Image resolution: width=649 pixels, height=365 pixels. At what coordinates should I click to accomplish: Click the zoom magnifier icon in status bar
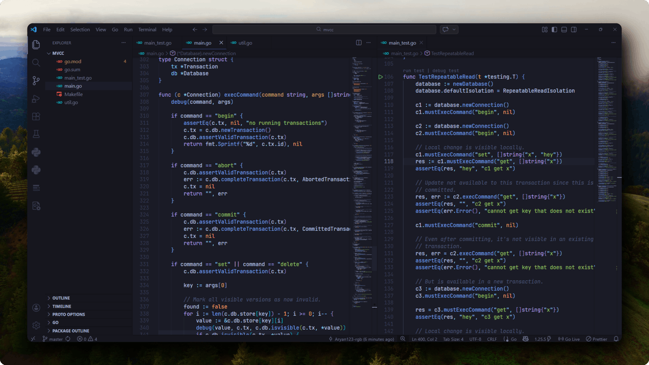click(402, 339)
